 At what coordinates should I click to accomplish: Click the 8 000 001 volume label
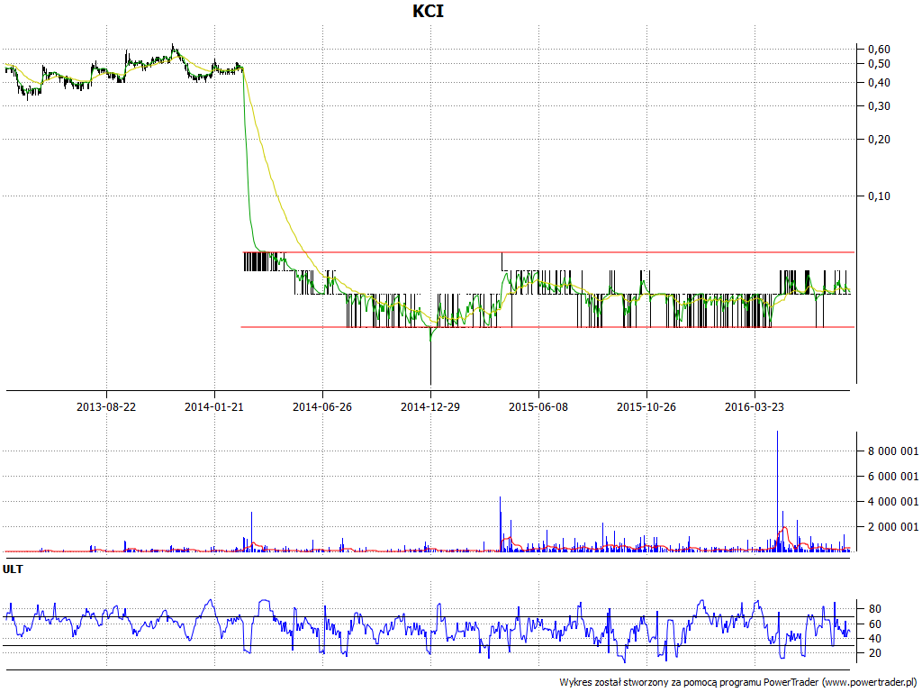[x=893, y=451]
